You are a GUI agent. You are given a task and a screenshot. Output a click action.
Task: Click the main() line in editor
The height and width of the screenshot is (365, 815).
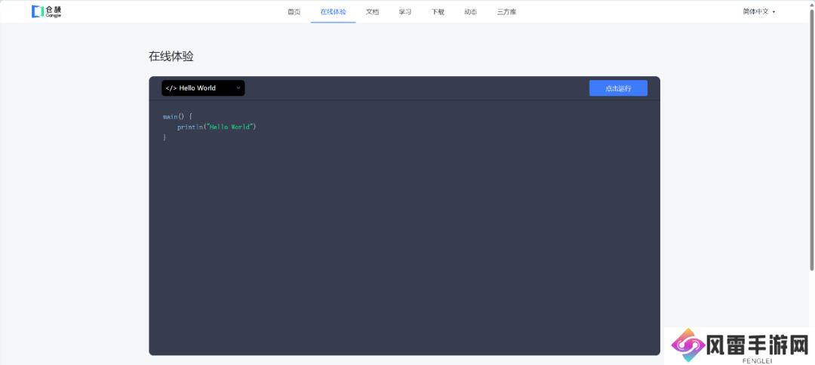(177, 116)
